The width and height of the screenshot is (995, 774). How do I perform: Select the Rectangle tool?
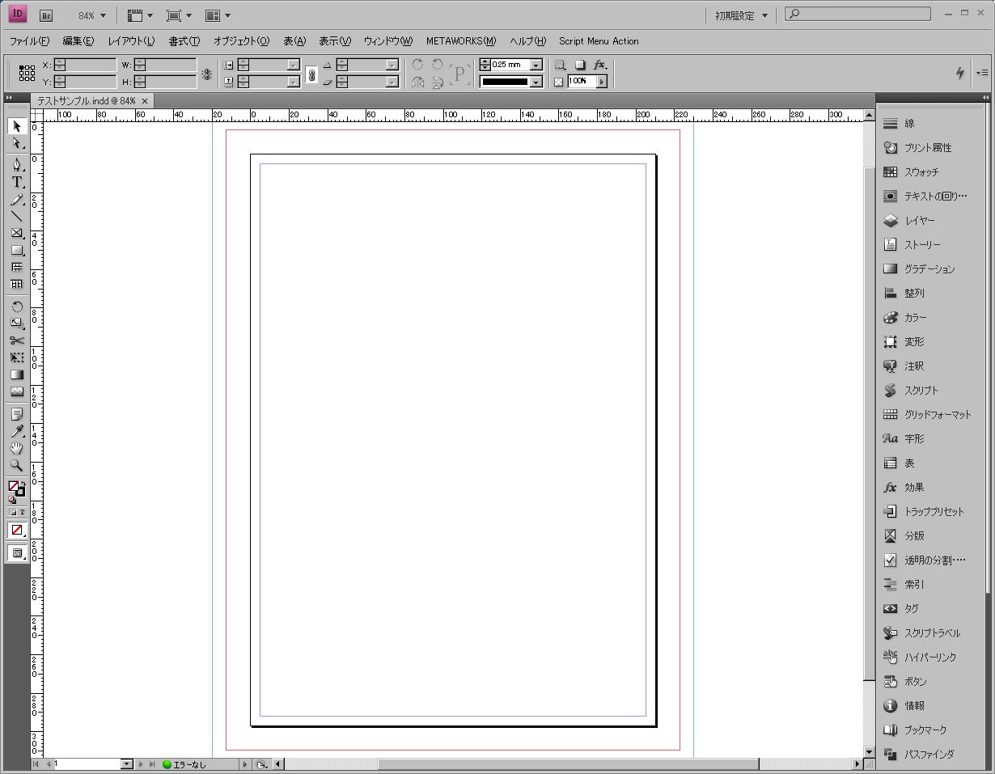pyautogui.click(x=17, y=250)
